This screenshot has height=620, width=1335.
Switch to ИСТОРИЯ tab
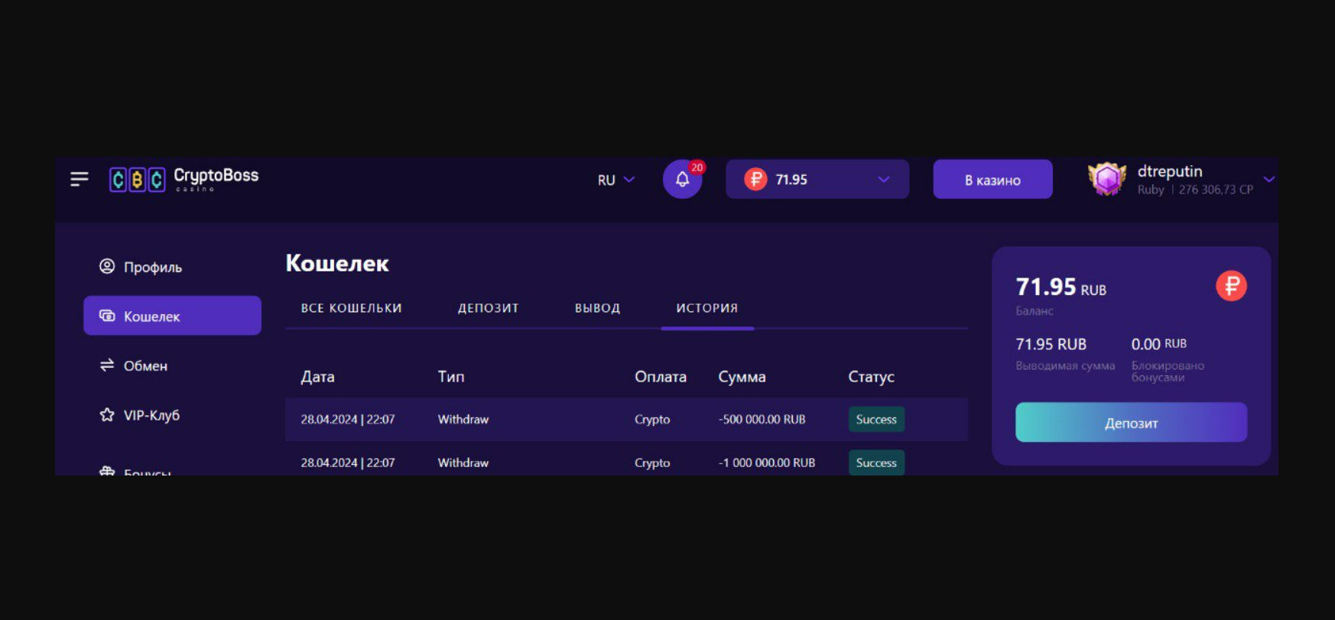(x=706, y=308)
